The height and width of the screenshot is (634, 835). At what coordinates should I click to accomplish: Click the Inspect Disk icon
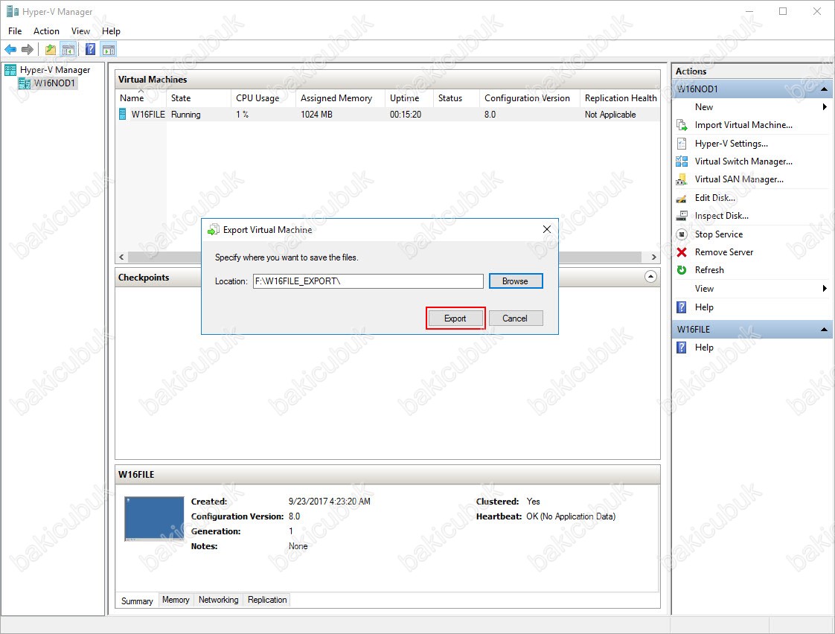[682, 216]
